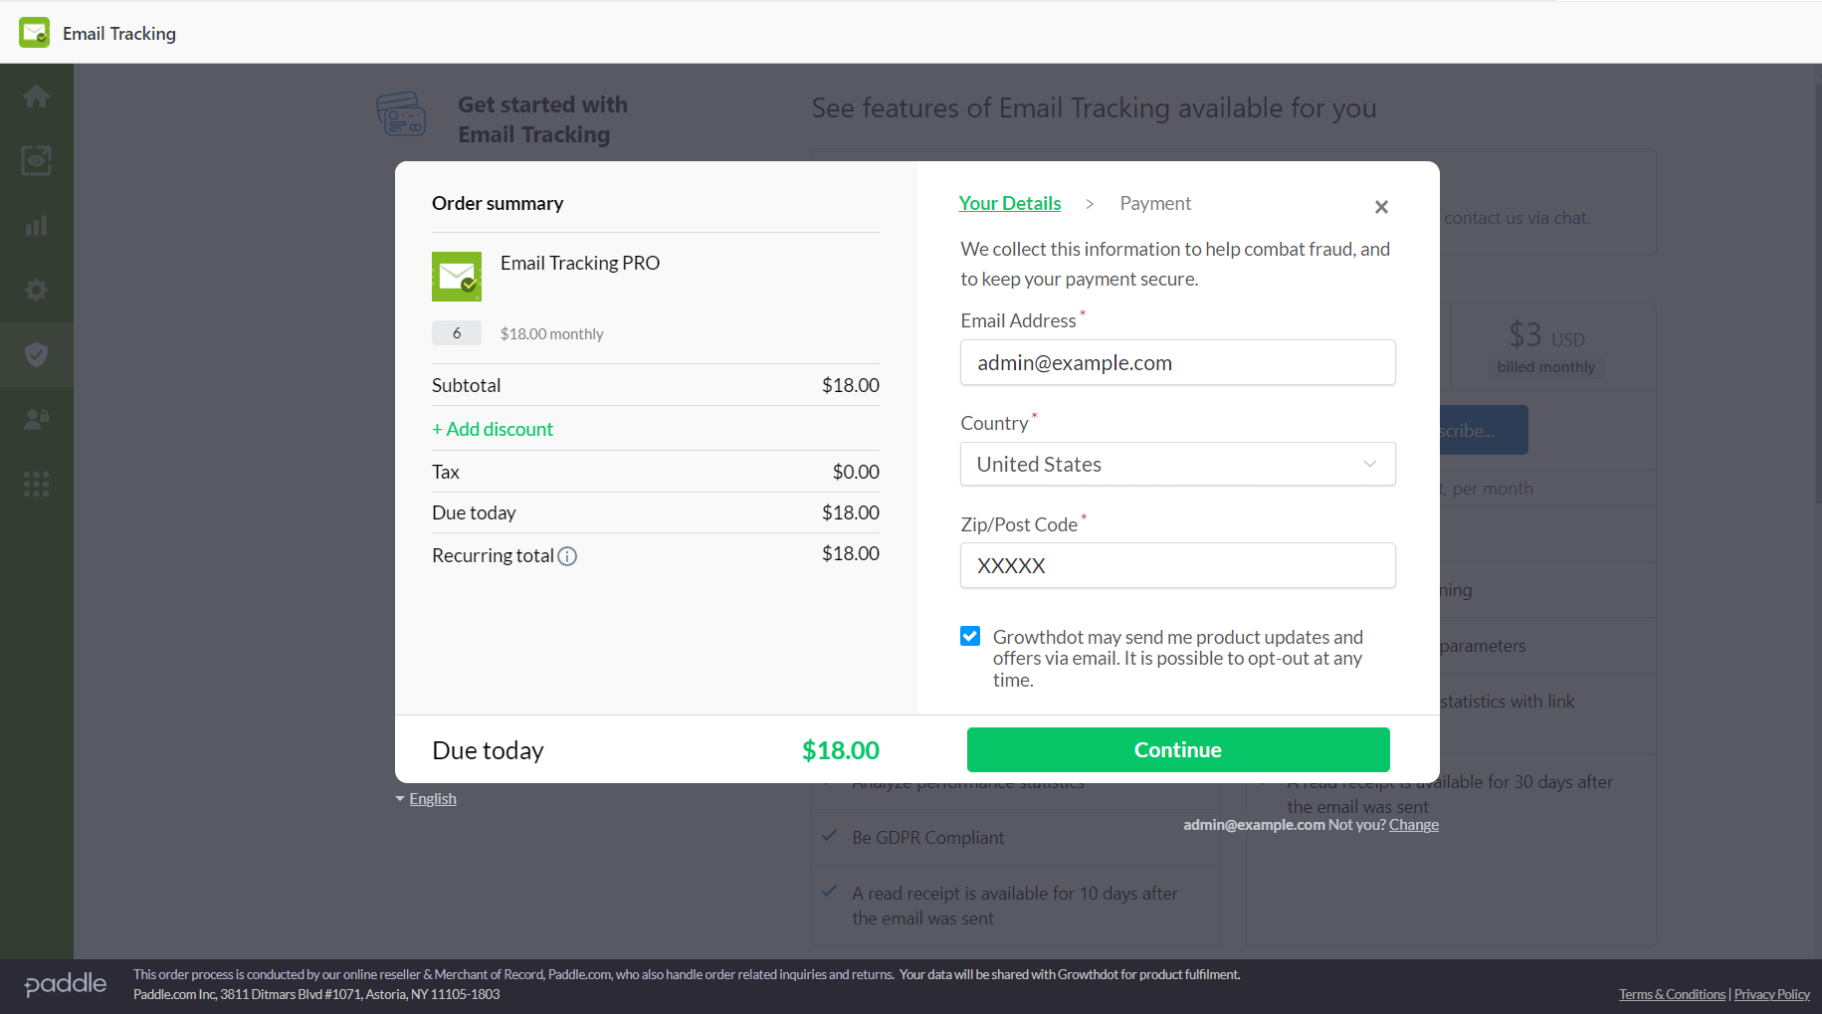1822x1014 pixels.
Task: Open the eye tracking sidebar icon
Action: pyautogui.click(x=37, y=160)
